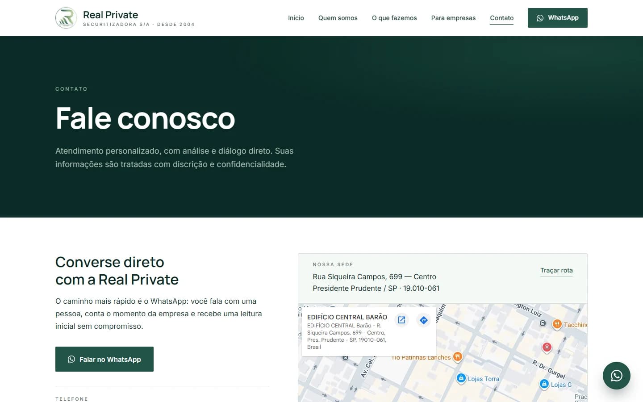Click EDIFÍCIO CENTRAL BARÃO map card title
This screenshot has width=643, height=402.
(x=347, y=317)
